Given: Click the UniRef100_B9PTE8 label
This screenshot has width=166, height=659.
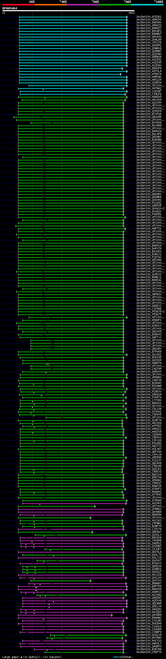Looking at the screenshot, I should click(149, 586).
